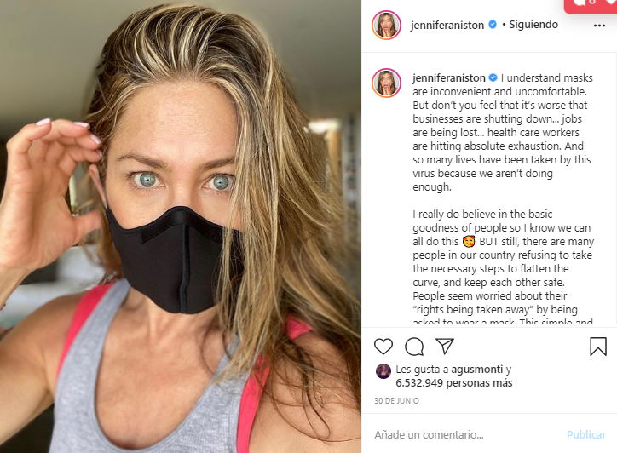Screen dimensions: 617x453
Task: View the agusmonti liker avatar
Action: click(383, 371)
